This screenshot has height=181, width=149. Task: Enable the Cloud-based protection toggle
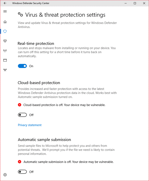(x=22, y=115)
